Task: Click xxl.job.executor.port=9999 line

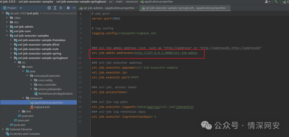Action: coord(115,78)
